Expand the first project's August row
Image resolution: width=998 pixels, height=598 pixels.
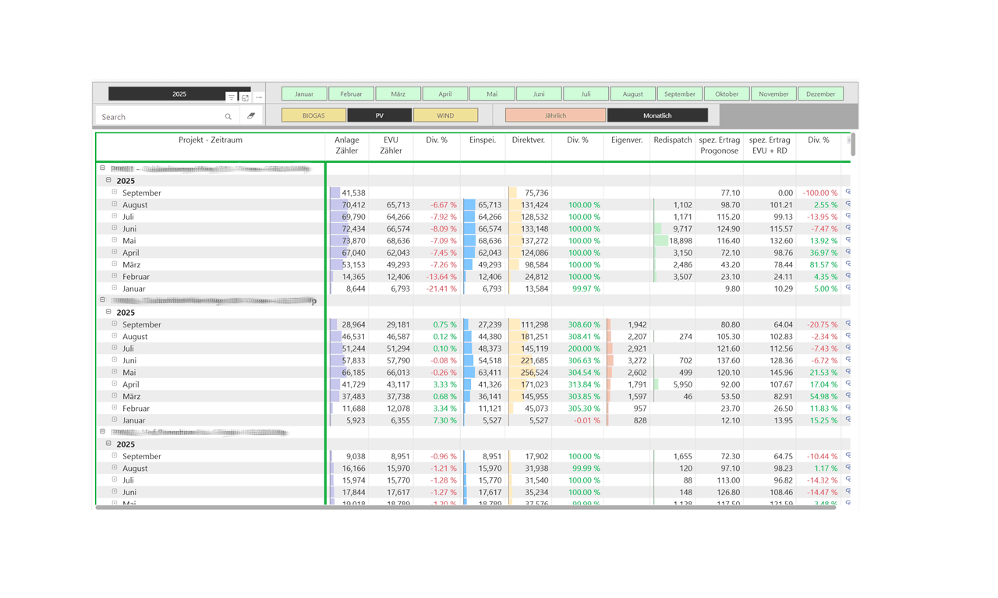click(114, 204)
